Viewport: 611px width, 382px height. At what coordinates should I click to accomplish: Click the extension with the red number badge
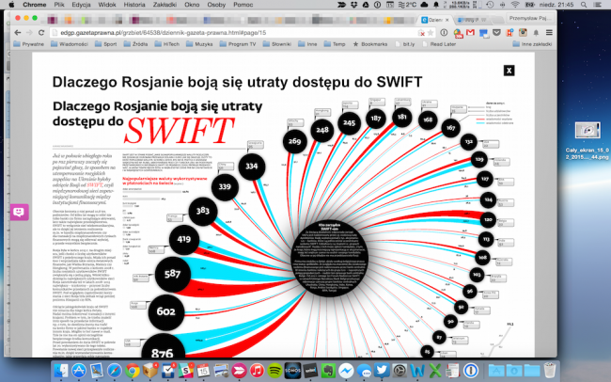(458, 34)
